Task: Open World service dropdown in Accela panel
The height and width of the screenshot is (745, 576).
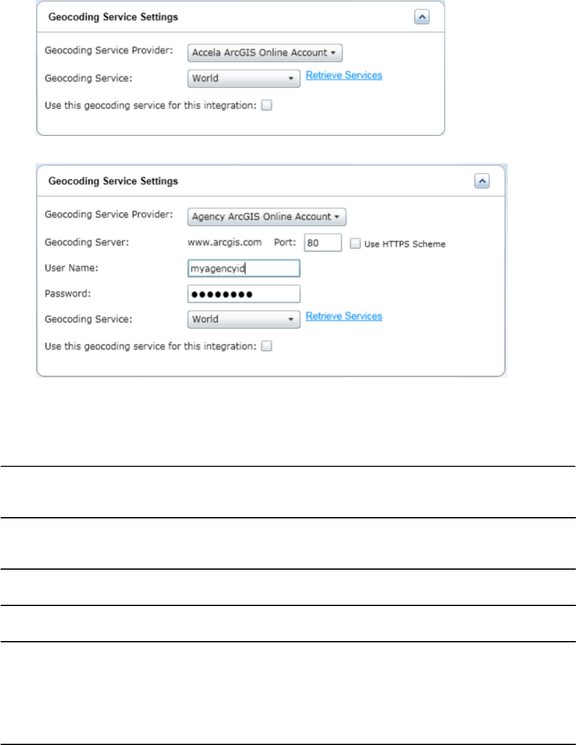Action: pos(244,78)
